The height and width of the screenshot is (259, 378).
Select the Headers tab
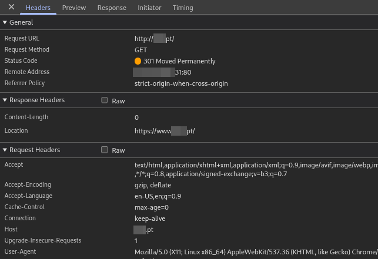pos(38,8)
